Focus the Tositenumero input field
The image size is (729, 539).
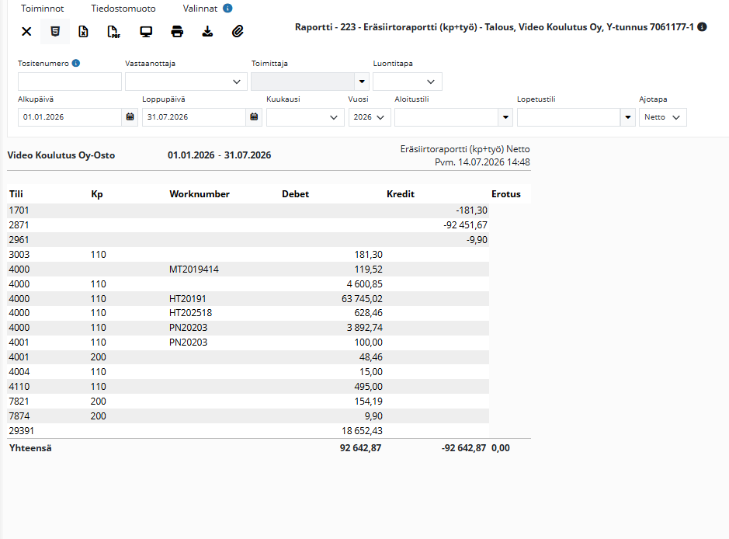(70, 82)
